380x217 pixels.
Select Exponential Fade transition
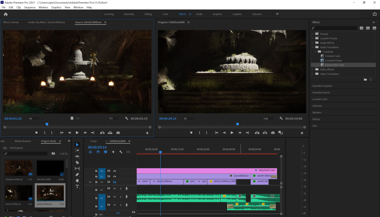[x=334, y=65]
